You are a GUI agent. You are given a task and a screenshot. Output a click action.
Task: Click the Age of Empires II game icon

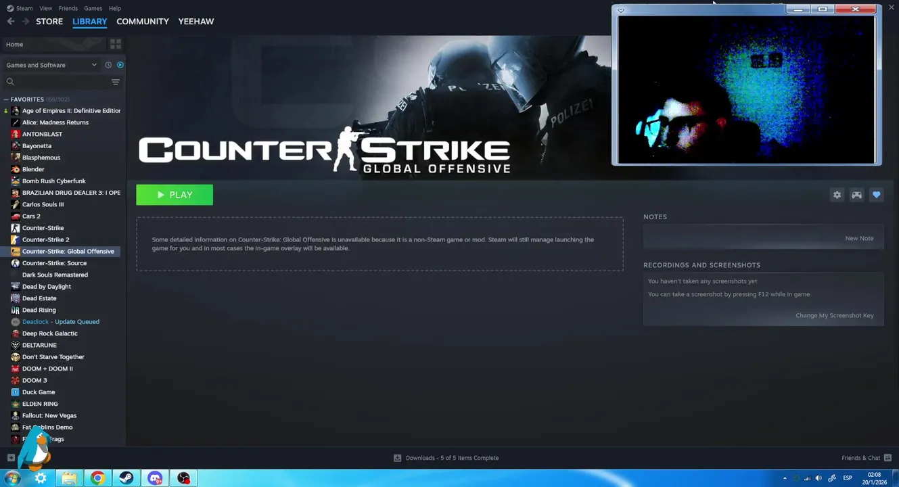(16, 111)
